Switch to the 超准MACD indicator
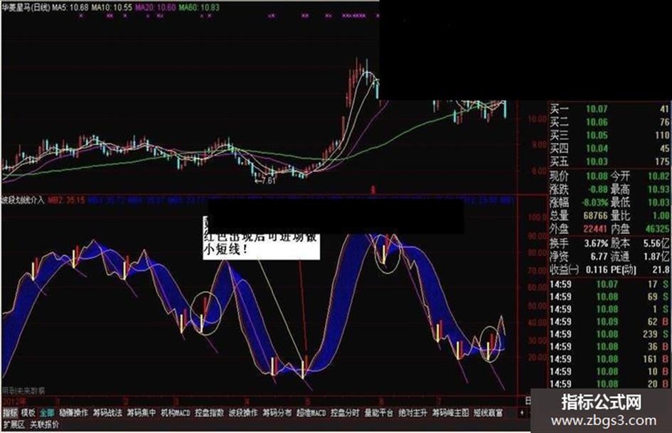Viewport: 672px width, 433px height. [x=311, y=413]
